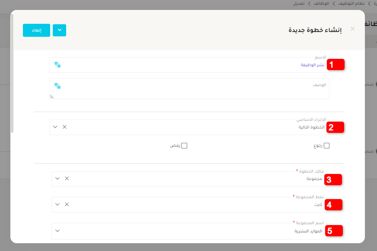Expand the نمط المجموعة dropdown arrow
Viewport: 377px width, 251px height.
tap(57, 204)
